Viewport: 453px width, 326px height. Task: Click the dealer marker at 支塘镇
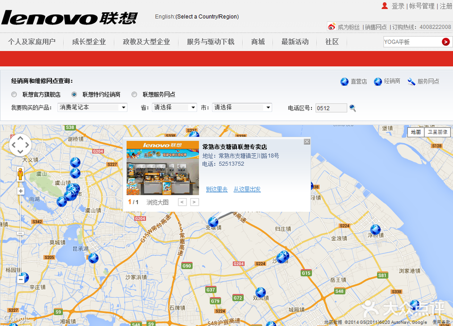pos(213,222)
